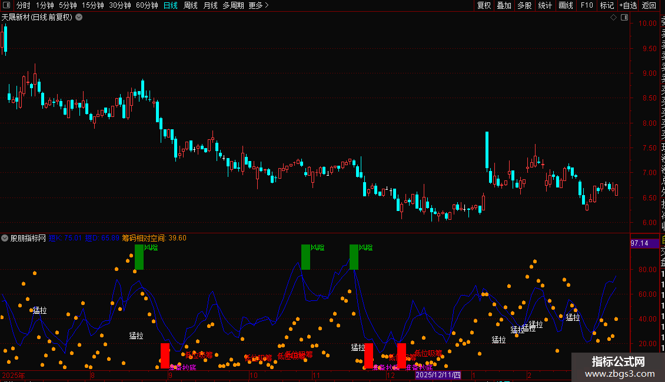Open the F10 company info
The width and height of the screenshot is (665, 382).
pos(587,5)
